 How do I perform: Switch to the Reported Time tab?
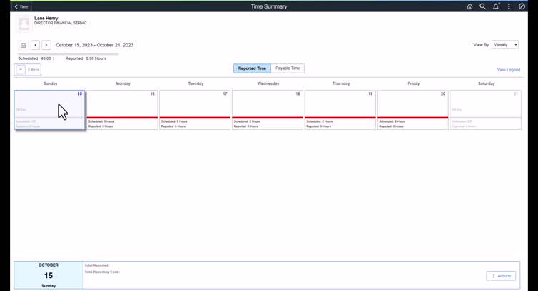click(x=252, y=68)
